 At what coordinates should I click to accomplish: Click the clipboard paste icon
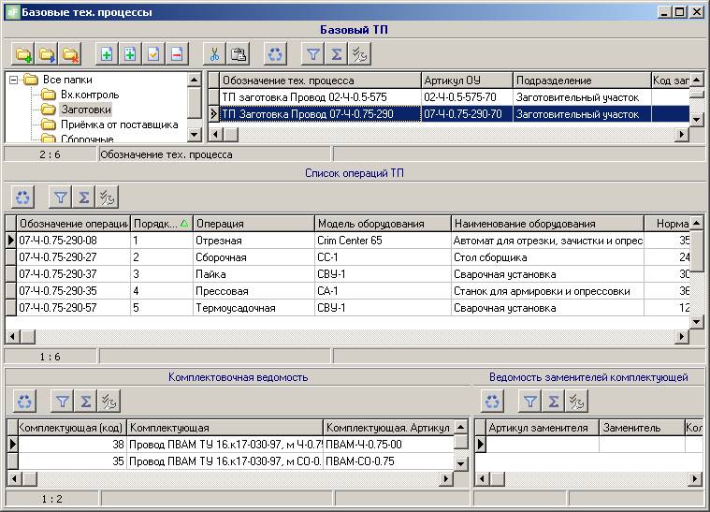239,54
